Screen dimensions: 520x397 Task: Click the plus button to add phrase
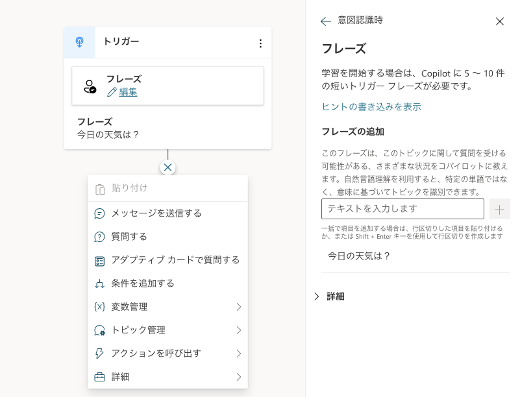click(499, 209)
